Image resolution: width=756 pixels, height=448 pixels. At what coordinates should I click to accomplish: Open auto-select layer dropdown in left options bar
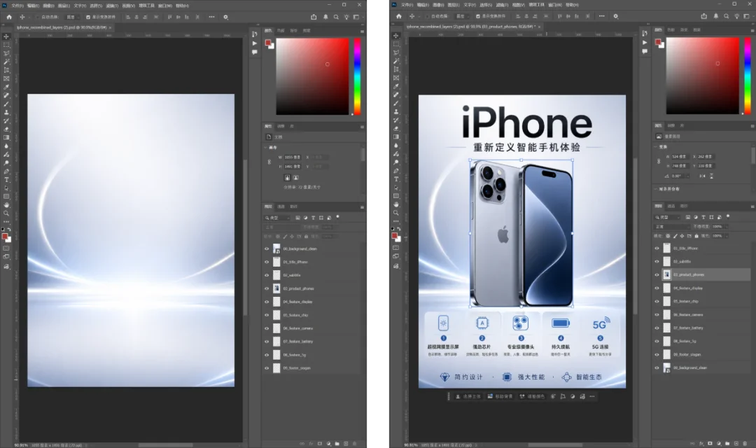[x=71, y=17]
